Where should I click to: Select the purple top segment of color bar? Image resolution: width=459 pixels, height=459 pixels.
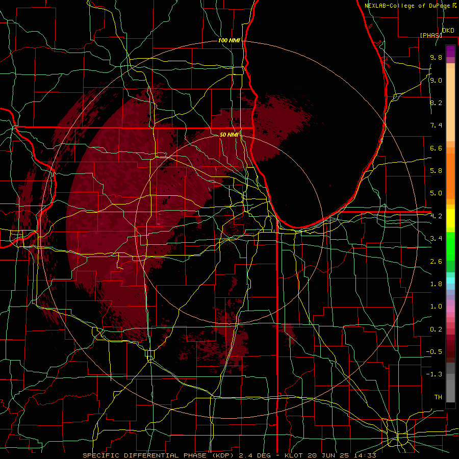[x=450, y=51]
